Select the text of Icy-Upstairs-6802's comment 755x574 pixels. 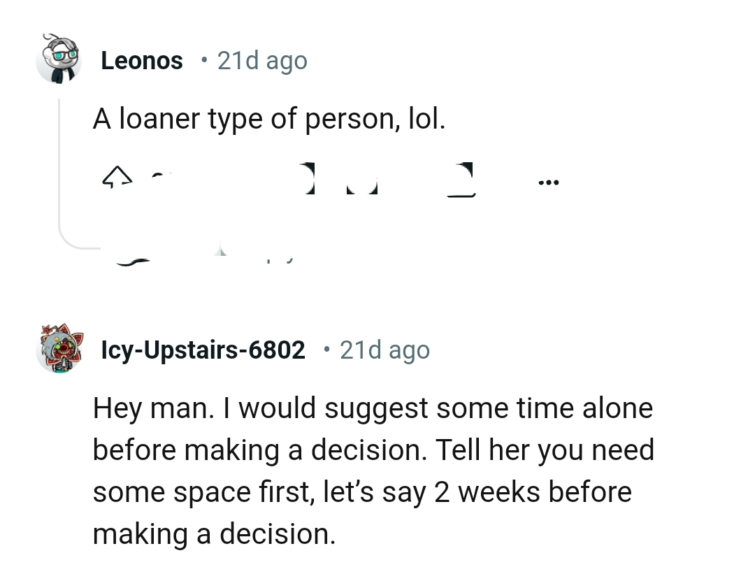coord(373,470)
